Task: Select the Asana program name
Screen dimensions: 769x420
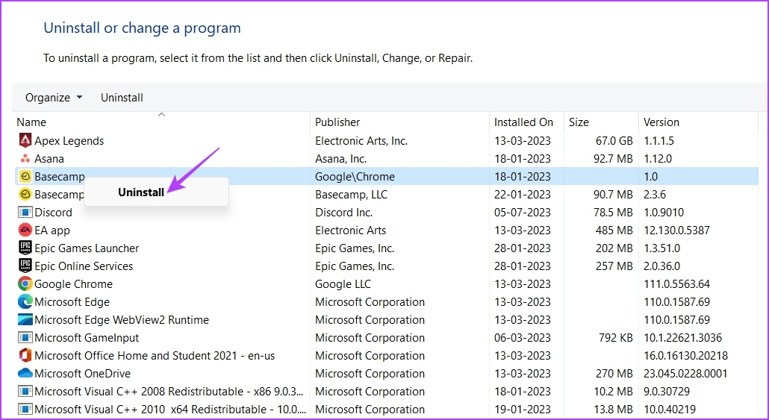Action: pyautogui.click(x=49, y=159)
